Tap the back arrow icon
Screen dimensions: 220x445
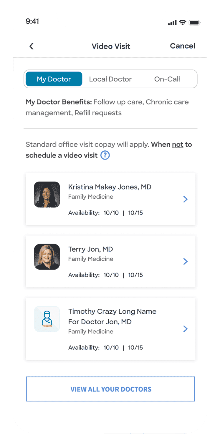(32, 46)
